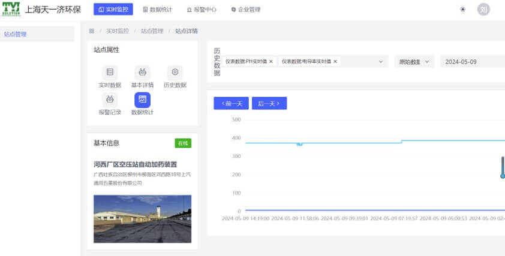Viewport: 505px width, 256px height.
Task: Open the 原始数据 type dropdown
Action: (x=414, y=62)
